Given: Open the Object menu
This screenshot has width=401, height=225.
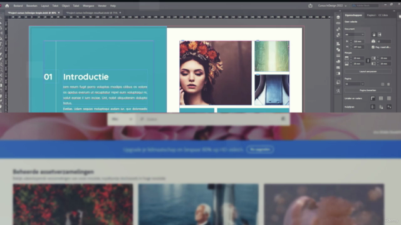Looking at the screenshot, I should click(65, 6).
